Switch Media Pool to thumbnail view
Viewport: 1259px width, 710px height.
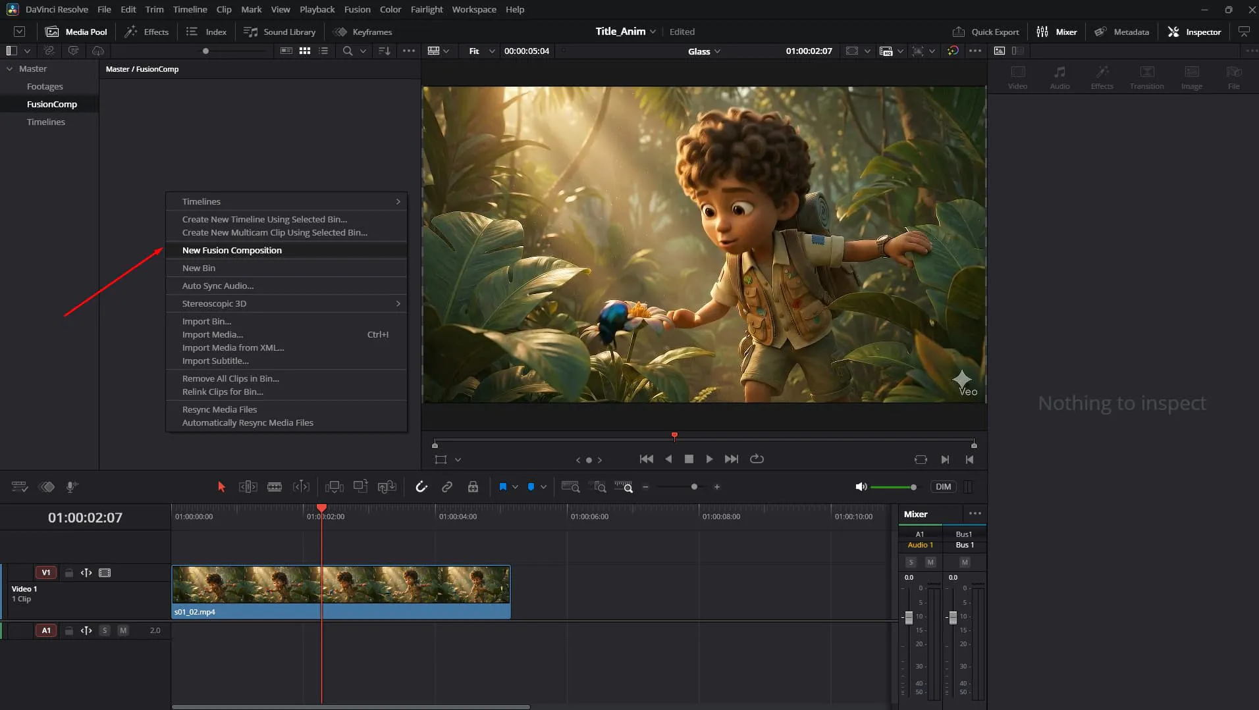point(305,51)
